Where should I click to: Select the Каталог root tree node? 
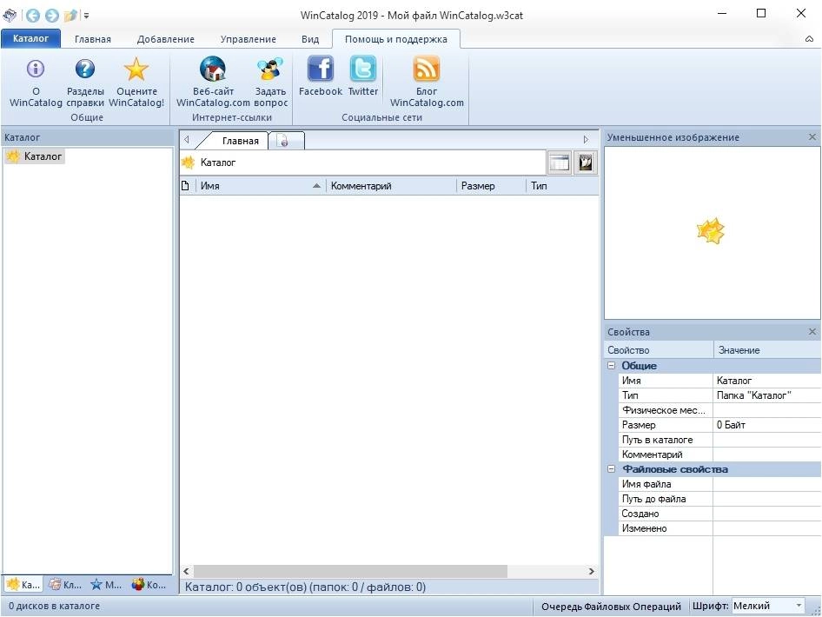pos(35,156)
